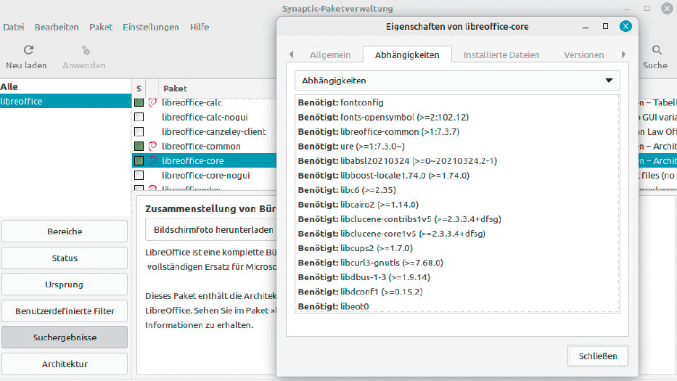
Task: Click the Schließen button
Action: 598,356
